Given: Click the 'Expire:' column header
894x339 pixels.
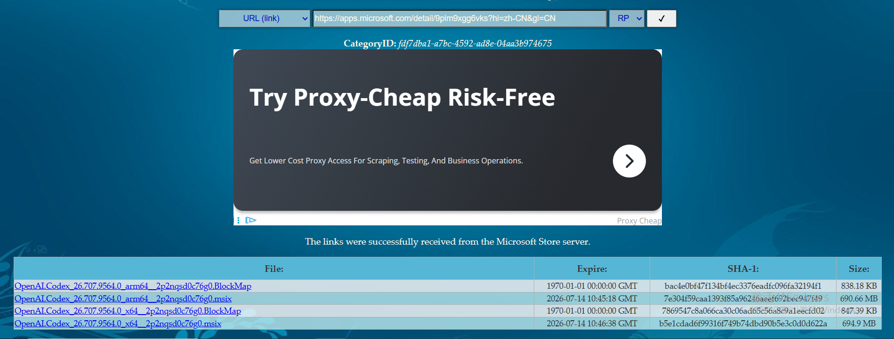Looking at the screenshot, I should tap(592, 269).
